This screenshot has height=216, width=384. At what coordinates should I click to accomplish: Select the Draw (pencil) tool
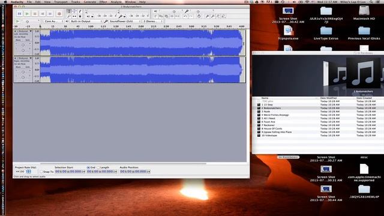80,11
